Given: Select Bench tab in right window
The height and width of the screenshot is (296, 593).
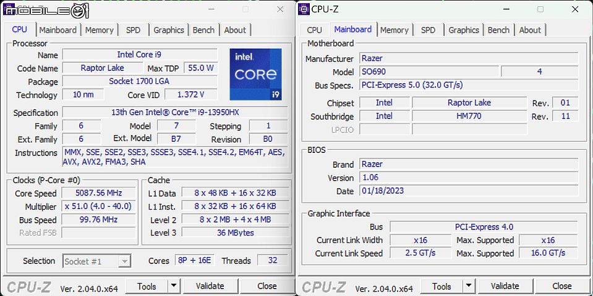Looking at the screenshot, I should (x=498, y=30).
